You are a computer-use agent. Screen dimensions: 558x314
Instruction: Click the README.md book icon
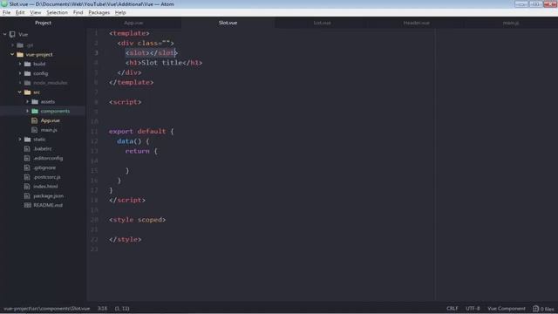[27, 206]
